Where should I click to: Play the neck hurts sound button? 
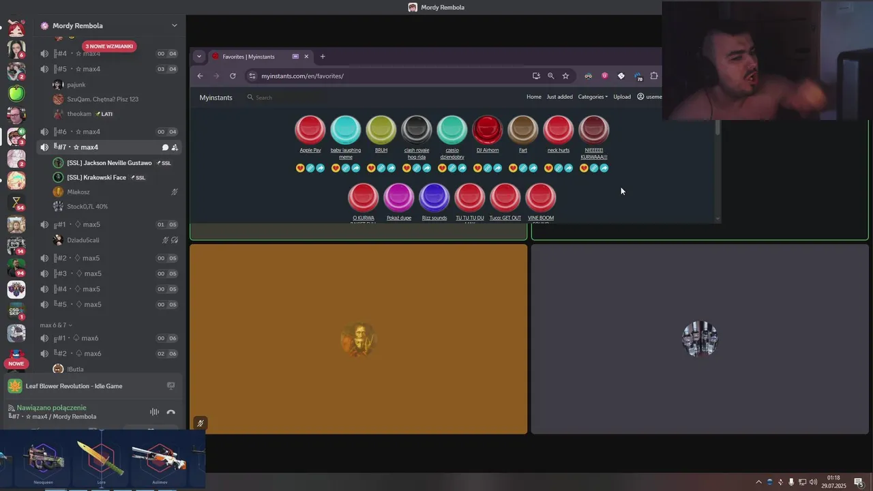tap(559, 130)
